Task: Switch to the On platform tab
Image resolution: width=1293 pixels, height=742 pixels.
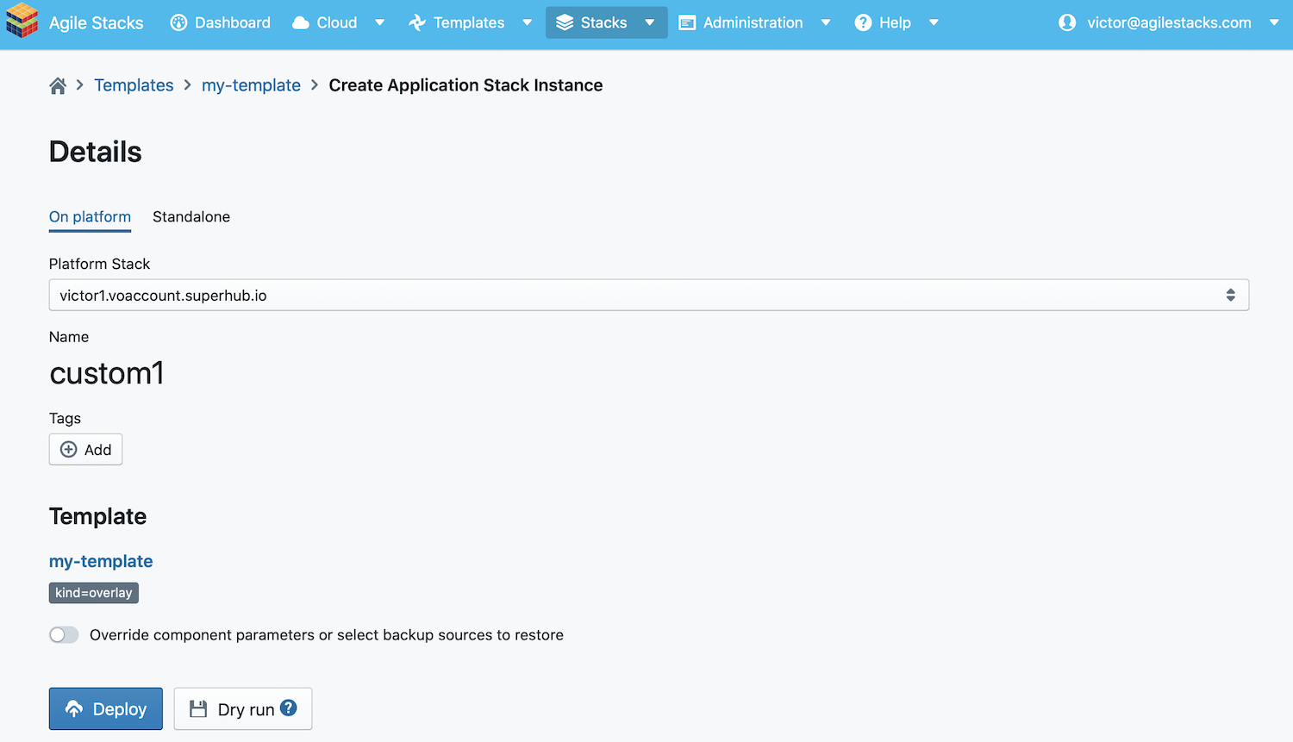Action: 90,217
